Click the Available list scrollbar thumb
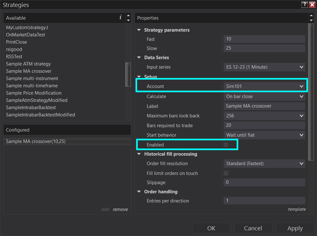The height and width of the screenshot is (236, 317). [x=128, y=74]
